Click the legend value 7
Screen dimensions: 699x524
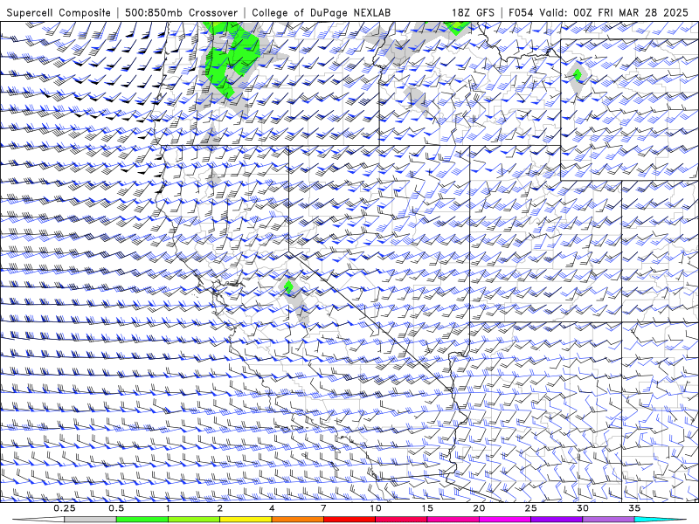coord(323,508)
